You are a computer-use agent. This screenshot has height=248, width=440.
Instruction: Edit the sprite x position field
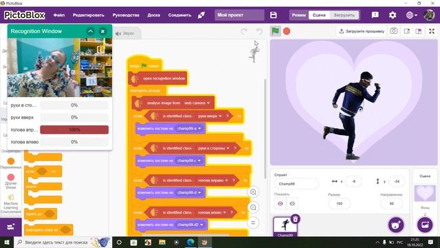tap(353, 182)
